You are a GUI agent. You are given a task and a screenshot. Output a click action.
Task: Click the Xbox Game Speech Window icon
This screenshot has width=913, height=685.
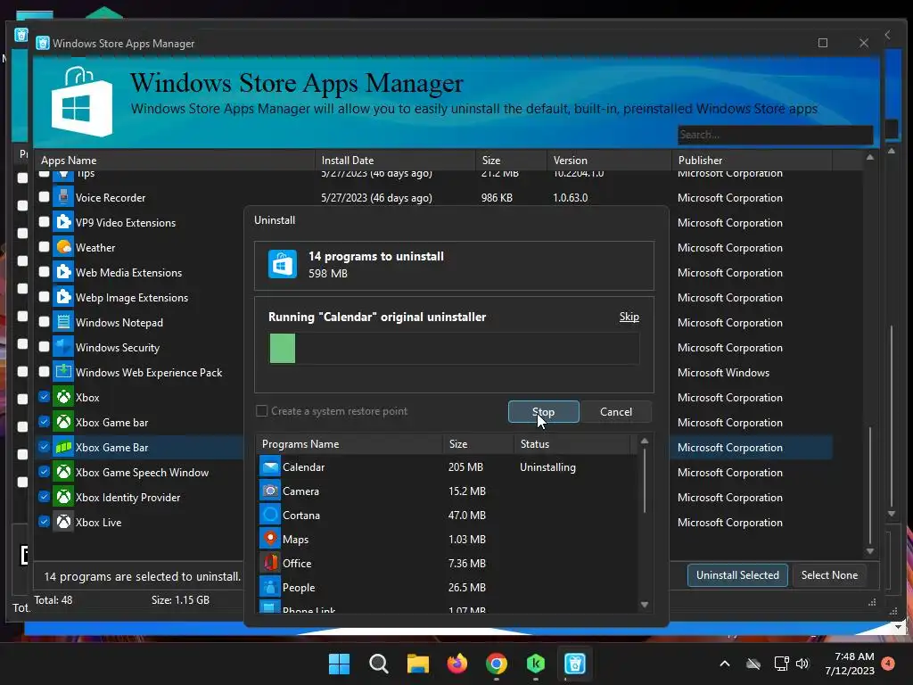(63, 473)
